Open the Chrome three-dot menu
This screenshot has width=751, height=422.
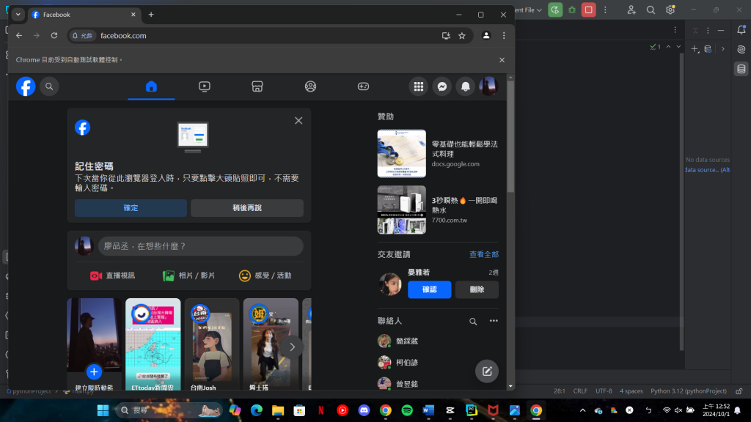[504, 35]
